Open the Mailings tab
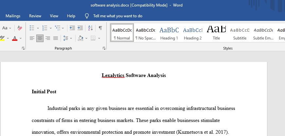Image resolution: width=285 pixels, height=136 pixels. point(13,16)
